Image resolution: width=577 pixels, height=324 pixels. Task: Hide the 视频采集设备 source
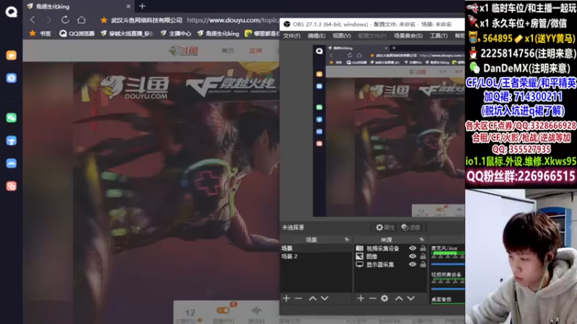pyautogui.click(x=413, y=248)
